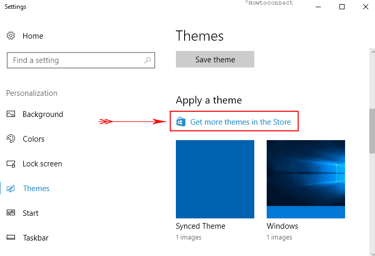Viewport: 375px width, 256px height.
Task: Click the Background picture icon in sidebar
Action: [11, 114]
